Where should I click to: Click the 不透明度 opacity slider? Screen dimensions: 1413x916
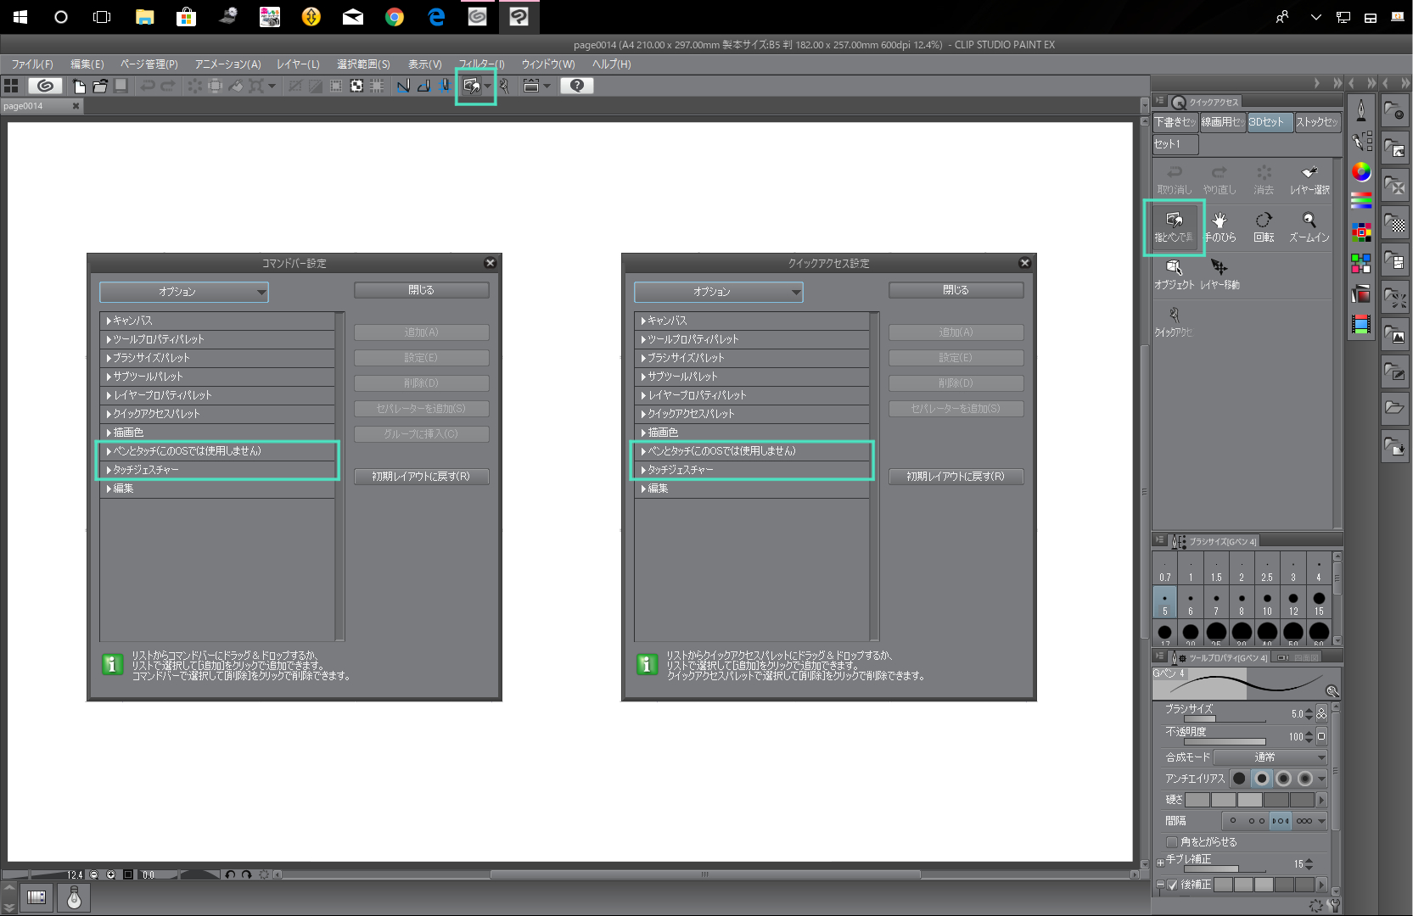click(x=1225, y=741)
